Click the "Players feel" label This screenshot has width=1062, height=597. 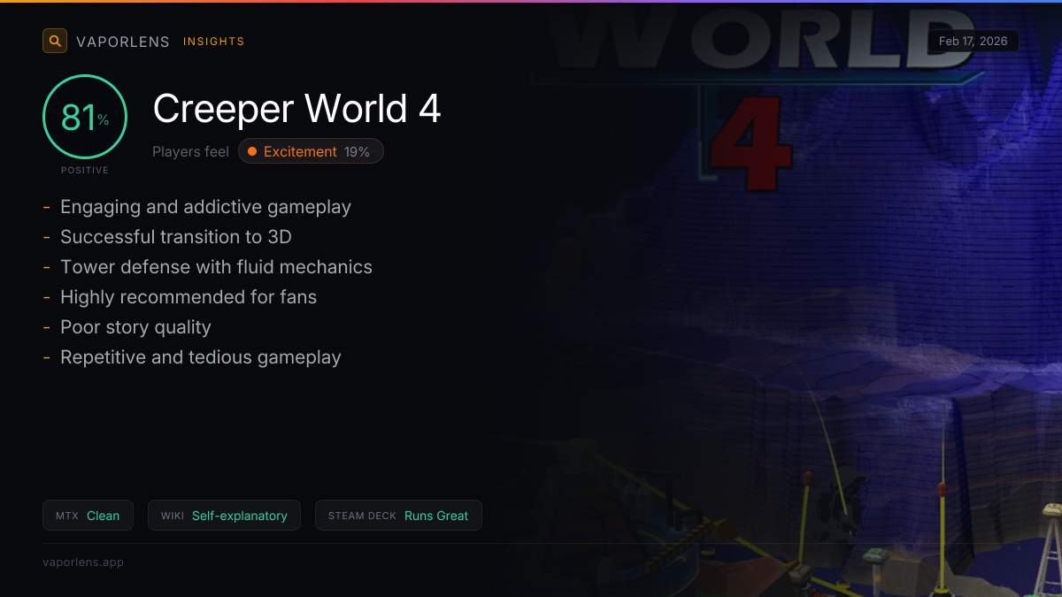tap(190, 151)
